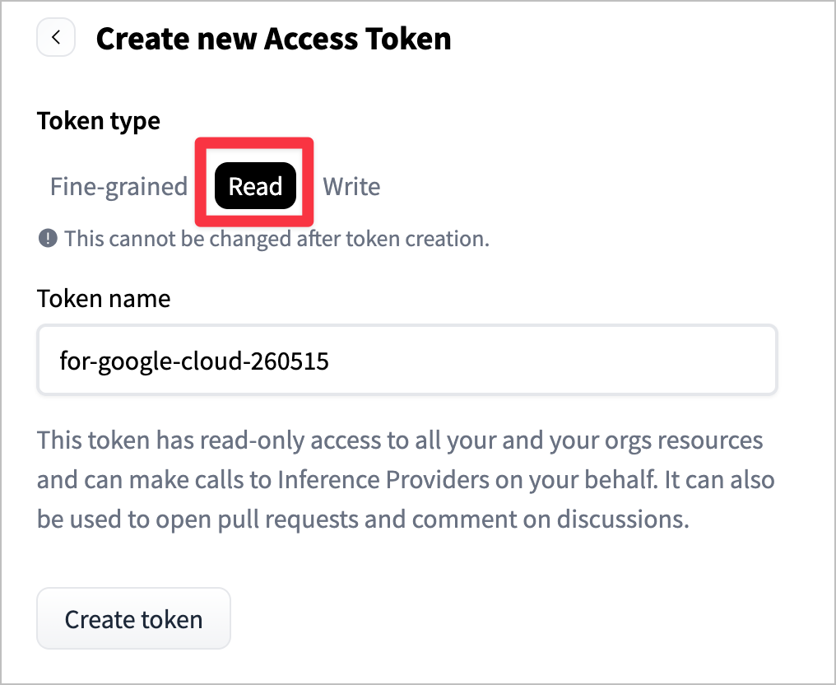836x685 pixels.
Task: Click the 'cannot be changed after token creation' warning
Action: click(276, 239)
